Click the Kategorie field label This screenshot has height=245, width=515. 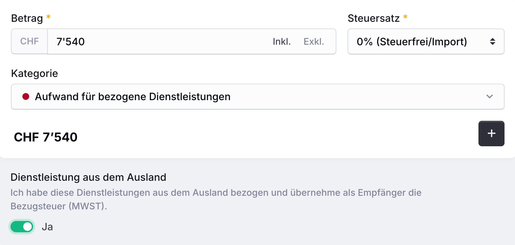[35, 73]
